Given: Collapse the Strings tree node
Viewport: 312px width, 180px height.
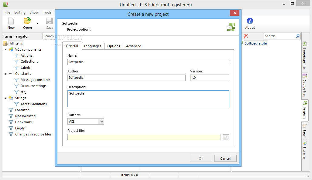Looking at the screenshot, I should coord(5,98).
